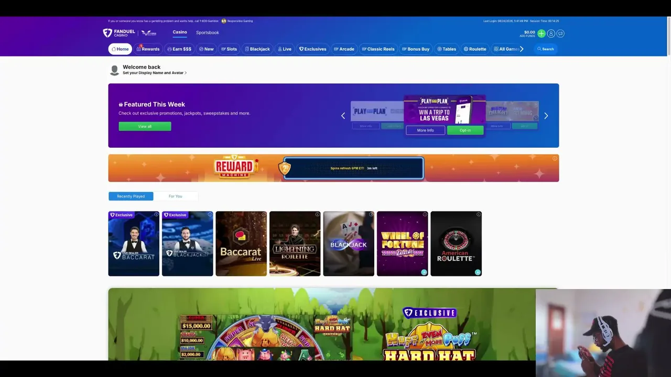The width and height of the screenshot is (671, 377).
Task: Show next featured promotion
Action: point(546,116)
